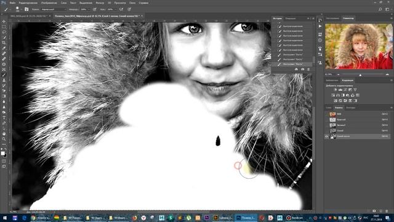
Task: Open the Actions panel play icon
Action: 320,26
